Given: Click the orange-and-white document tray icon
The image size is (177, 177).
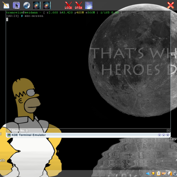Looking at the screenshot, I should pos(170,173).
